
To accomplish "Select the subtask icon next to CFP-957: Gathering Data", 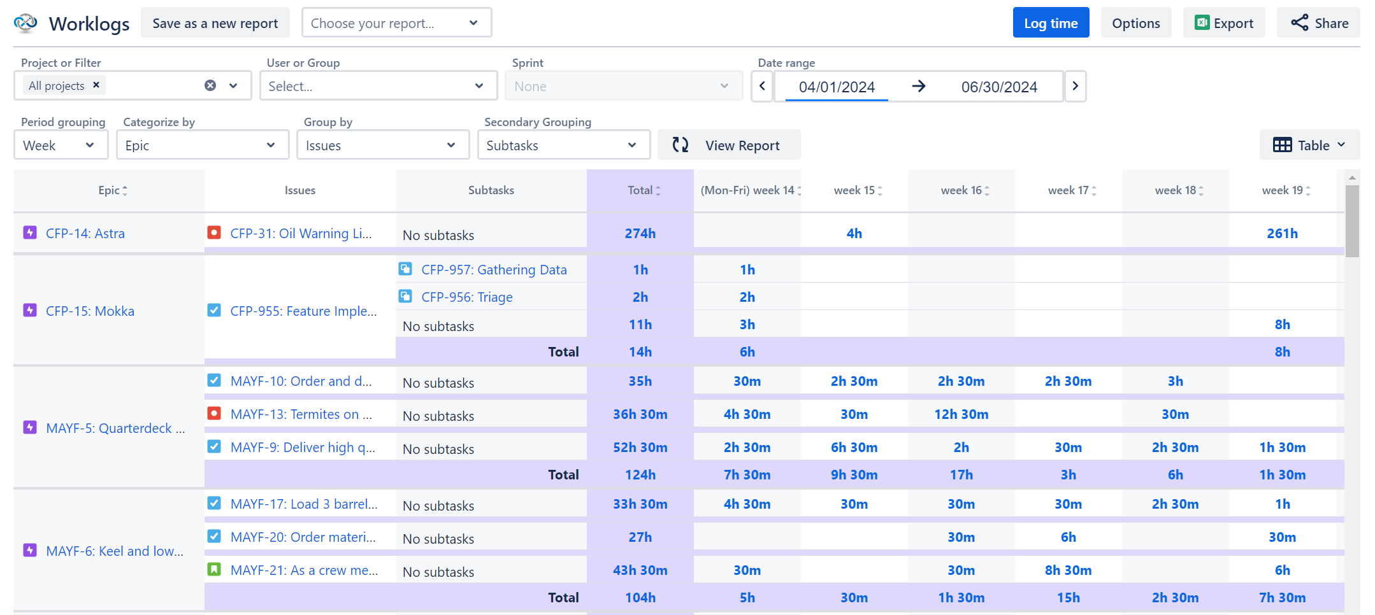I will (x=405, y=269).
